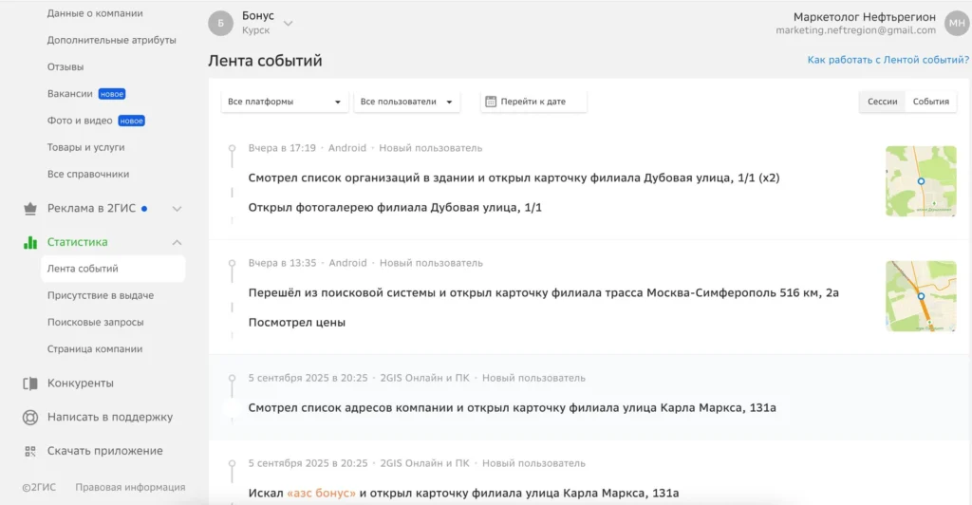Click the Статистика section label
Viewport: 972px width, 505px height.
point(78,242)
